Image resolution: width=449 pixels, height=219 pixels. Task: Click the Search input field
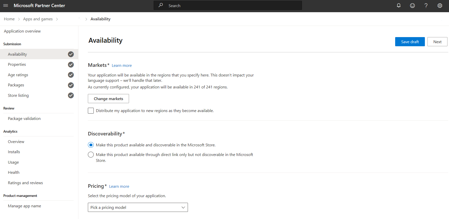coord(228,5)
